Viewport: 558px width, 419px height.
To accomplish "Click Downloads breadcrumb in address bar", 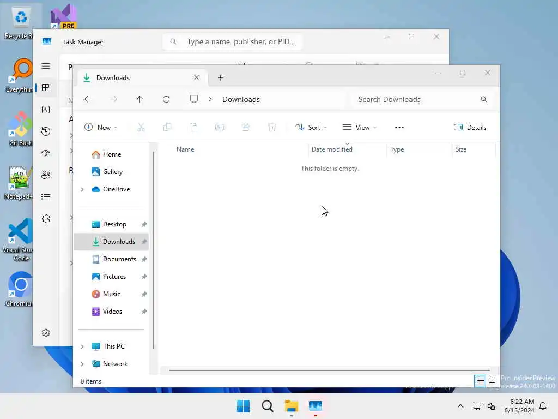I will (x=241, y=99).
